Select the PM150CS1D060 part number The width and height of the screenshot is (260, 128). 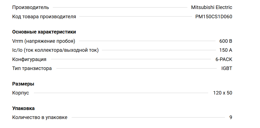tap(214, 17)
